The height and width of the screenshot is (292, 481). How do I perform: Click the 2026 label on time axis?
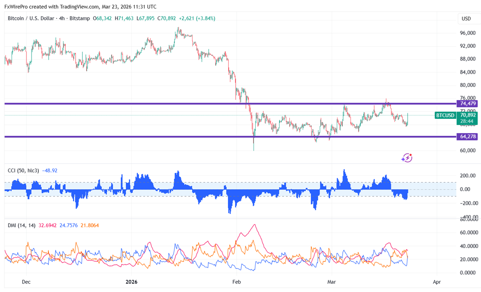coord(132,282)
